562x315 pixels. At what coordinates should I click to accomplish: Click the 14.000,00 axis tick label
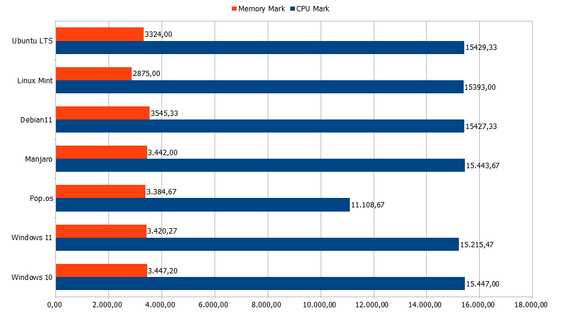(425, 305)
